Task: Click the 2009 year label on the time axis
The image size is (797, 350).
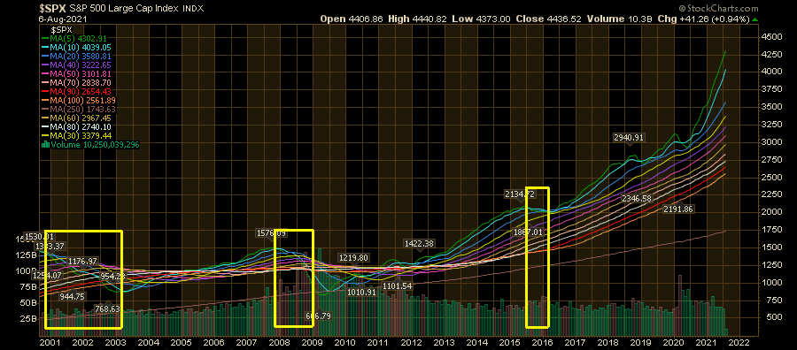Action: (x=312, y=343)
